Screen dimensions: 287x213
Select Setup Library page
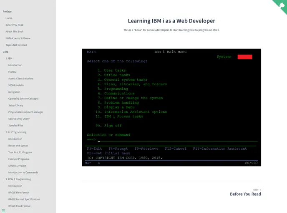16,106
